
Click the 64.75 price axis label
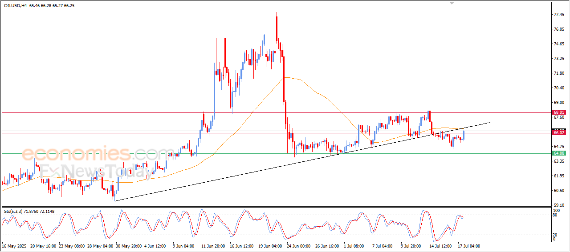click(x=559, y=147)
